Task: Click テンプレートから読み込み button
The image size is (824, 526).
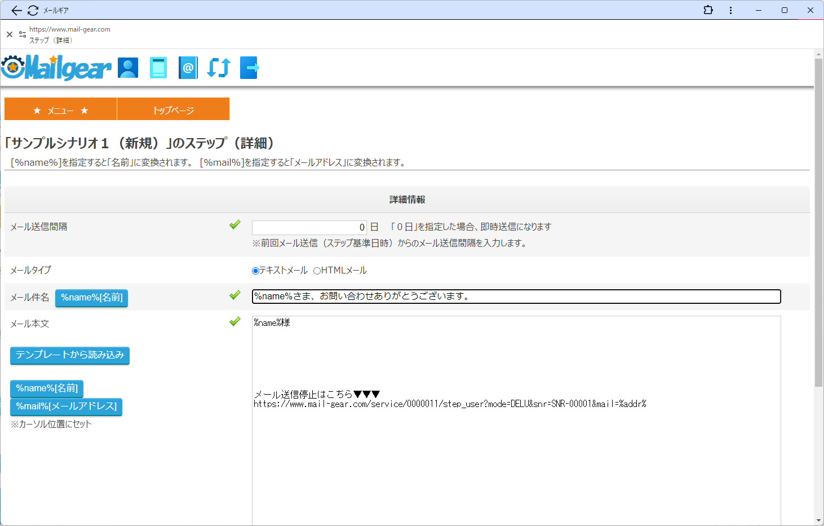Action: [x=70, y=355]
